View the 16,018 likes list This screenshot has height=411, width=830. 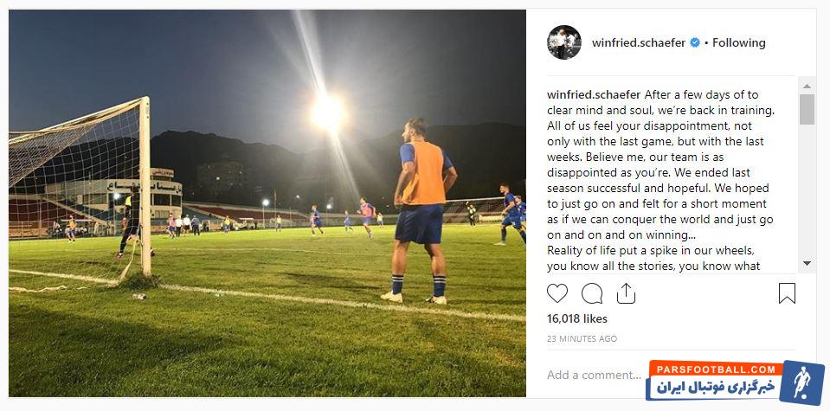tap(577, 319)
